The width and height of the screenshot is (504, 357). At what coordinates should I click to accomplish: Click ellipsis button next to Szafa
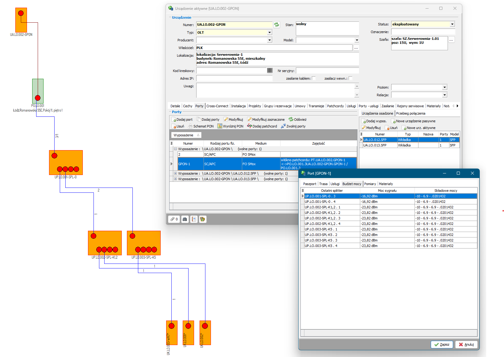[451, 40]
